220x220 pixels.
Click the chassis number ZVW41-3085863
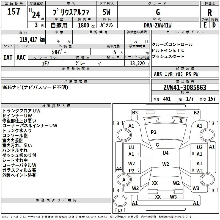(x=185, y=87)
